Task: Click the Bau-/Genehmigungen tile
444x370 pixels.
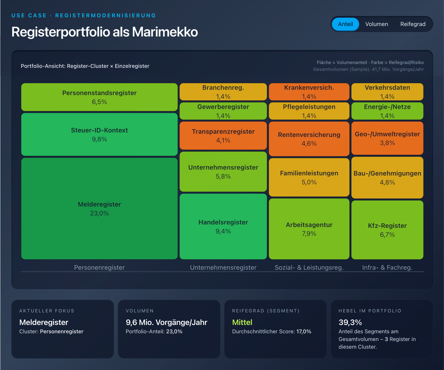Action: click(387, 178)
